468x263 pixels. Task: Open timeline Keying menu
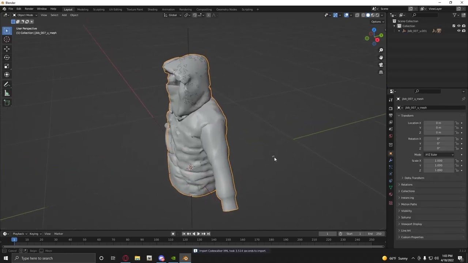35,234
